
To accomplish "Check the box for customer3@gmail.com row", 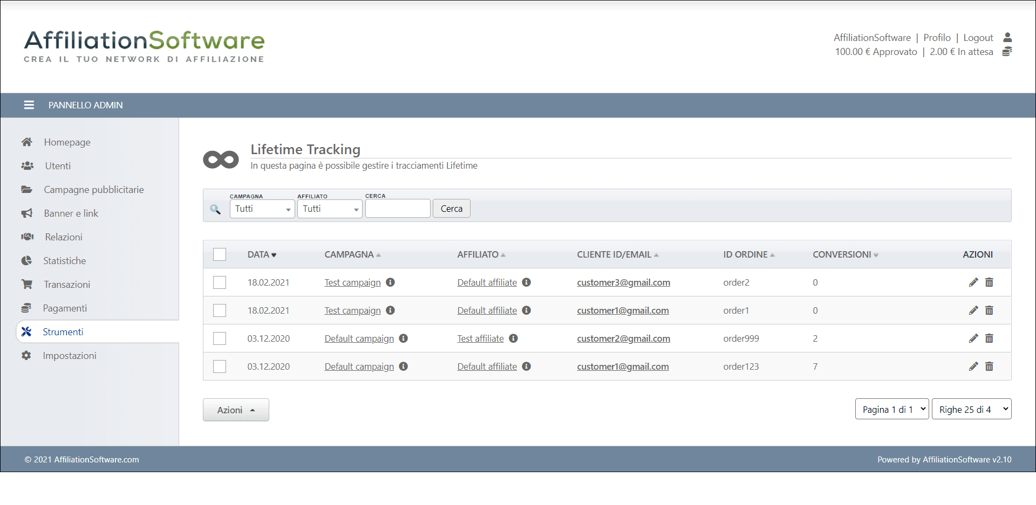I will point(220,282).
